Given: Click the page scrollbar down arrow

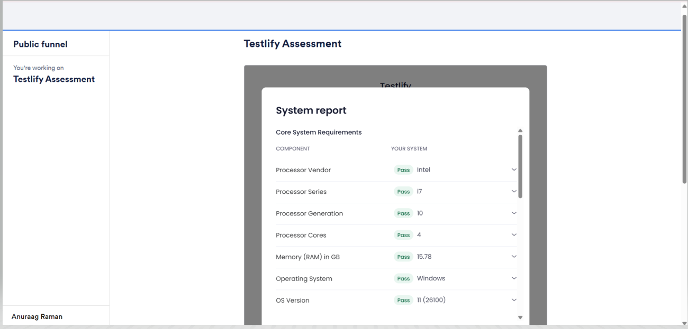Looking at the screenshot, I should [684, 323].
